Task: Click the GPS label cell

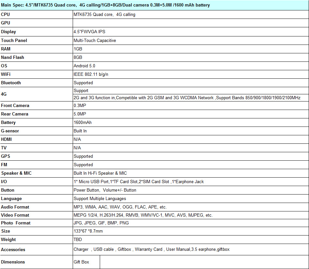Action: click(37, 156)
